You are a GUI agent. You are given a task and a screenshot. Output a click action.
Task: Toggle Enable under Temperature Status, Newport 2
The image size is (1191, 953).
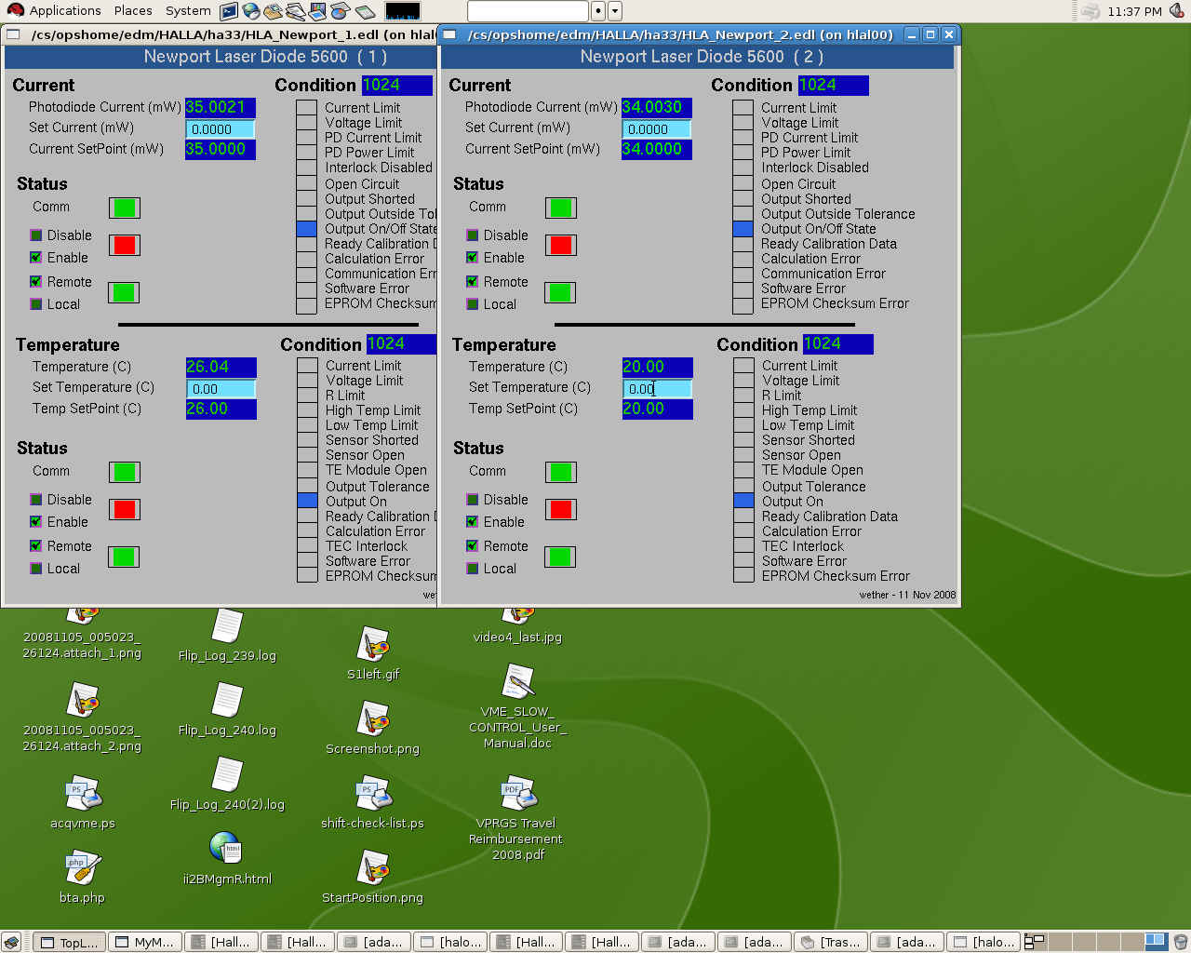(473, 522)
